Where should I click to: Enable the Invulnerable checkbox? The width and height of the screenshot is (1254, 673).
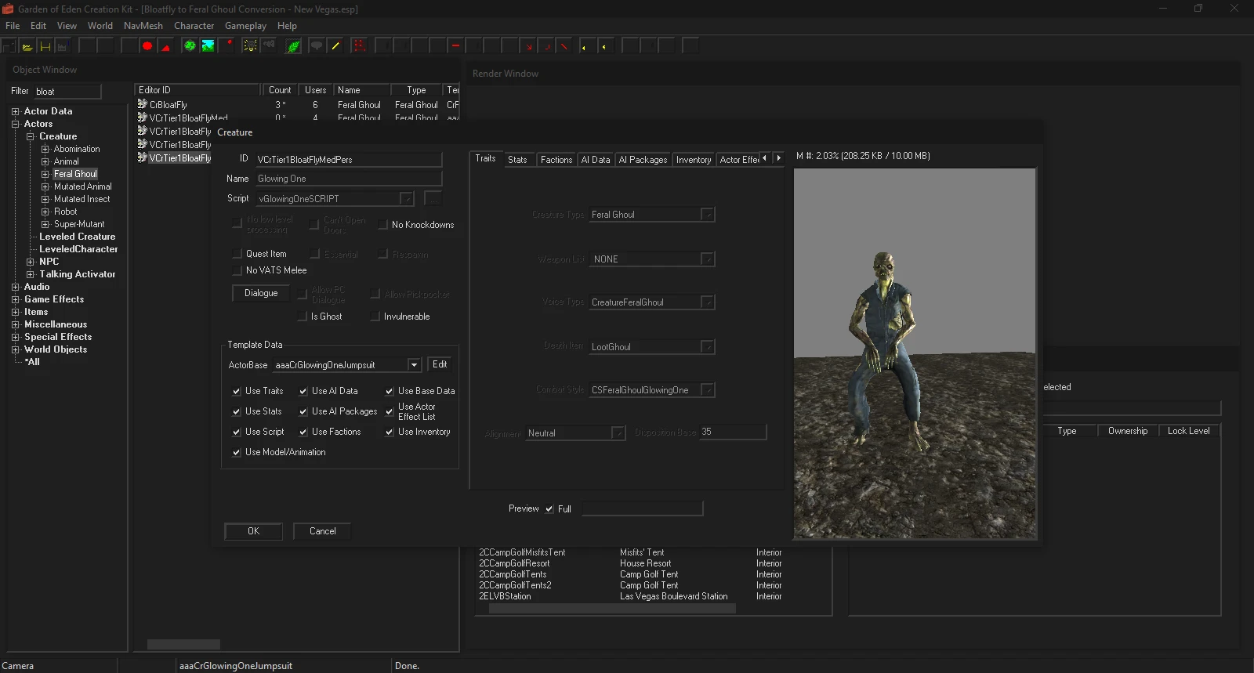(x=375, y=317)
